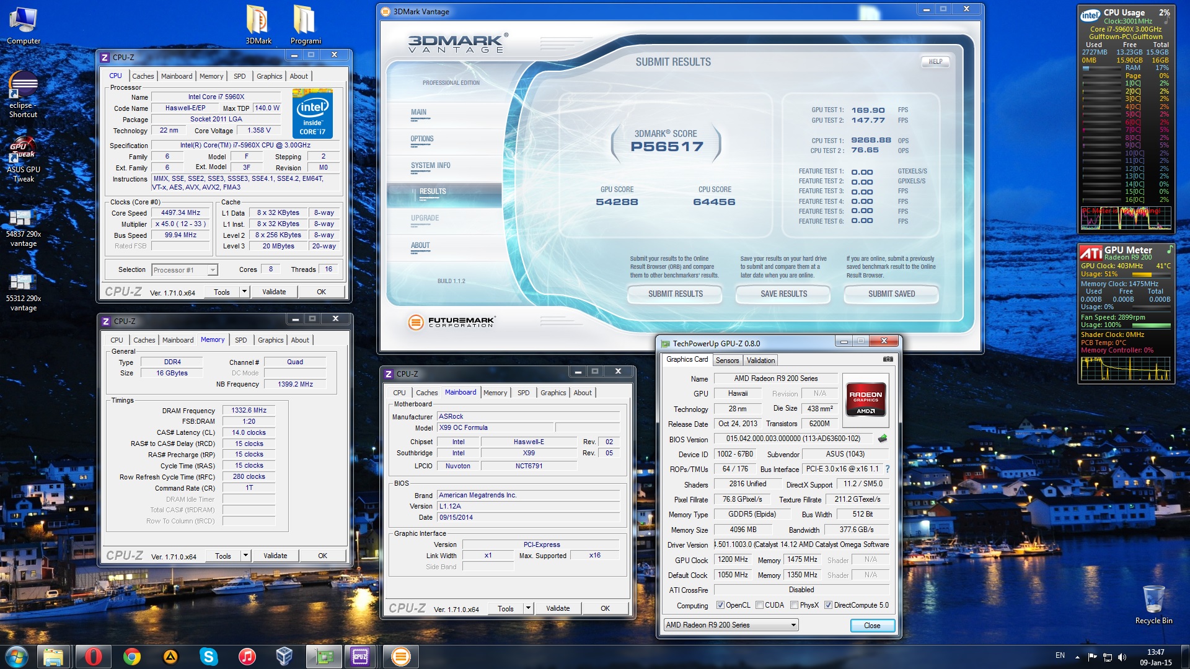Switch to GPU-Z via taskbar icon
Image resolution: width=1190 pixels, height=669 pixels.
tap(324, 656)
